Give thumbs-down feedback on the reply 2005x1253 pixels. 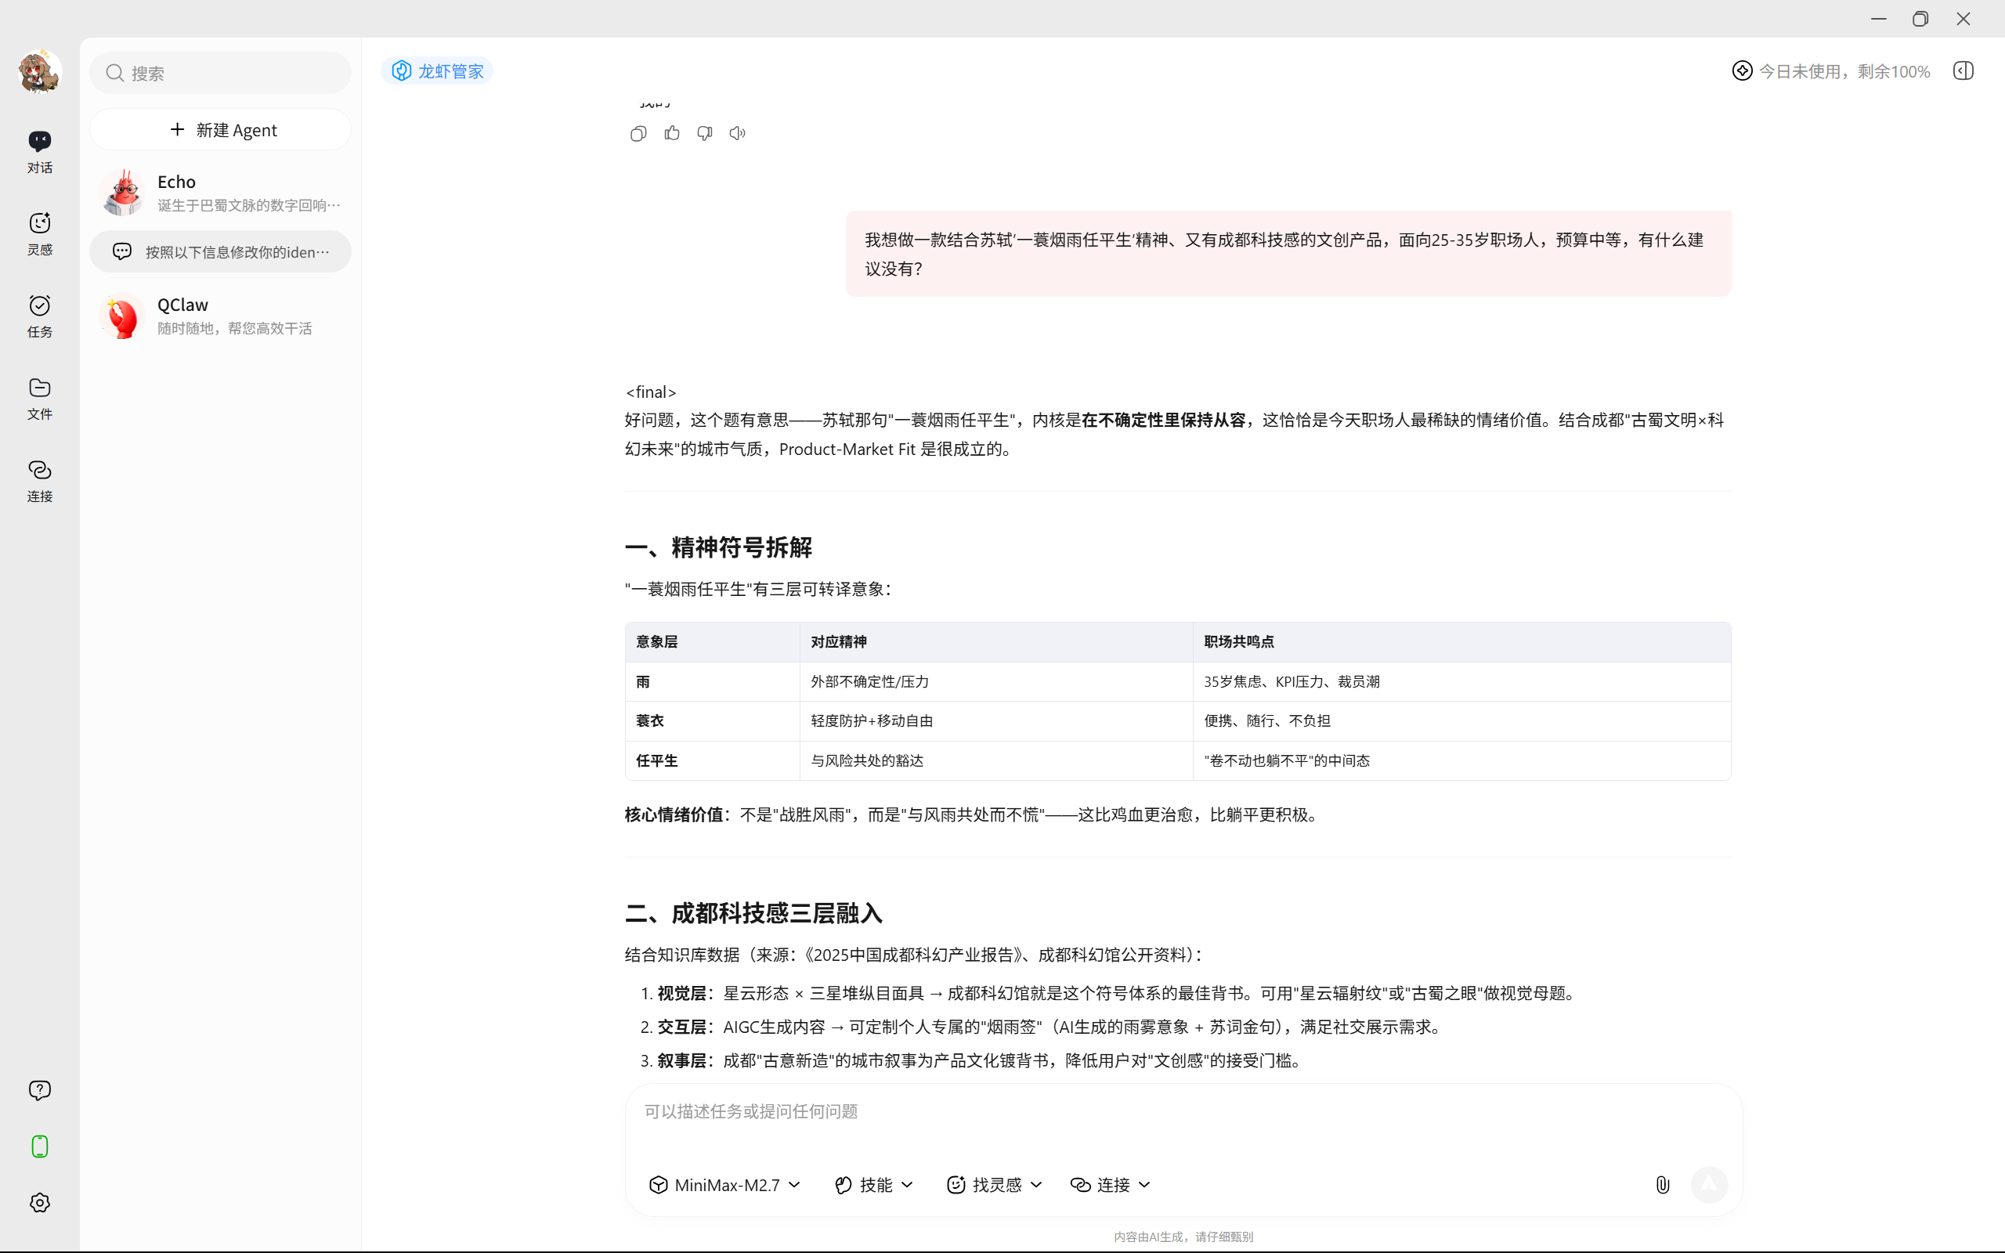704,132
